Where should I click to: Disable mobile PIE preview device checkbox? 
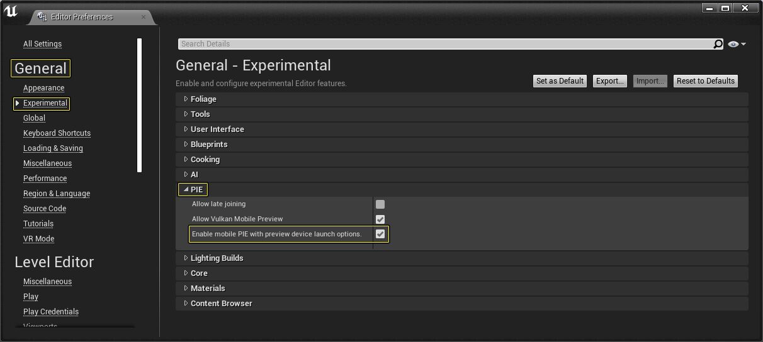click(380, 234)
